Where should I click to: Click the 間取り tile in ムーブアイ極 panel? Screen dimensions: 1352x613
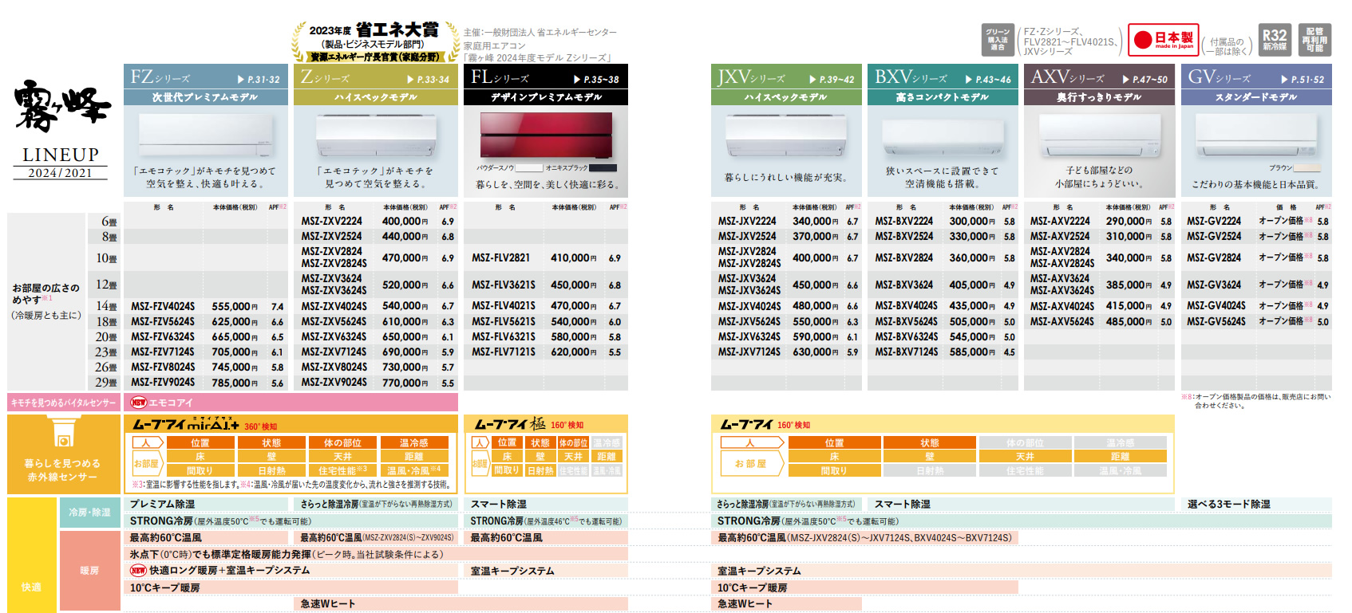pos(507,470)
